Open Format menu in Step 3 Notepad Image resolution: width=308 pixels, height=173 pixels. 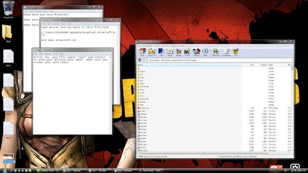pyautogui.click(x=48, y=54)
